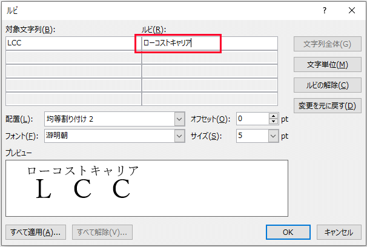This screenshot has width=367, height=247.
Task: Close the ルビ dialog with X
Action: click(x=352, y=10)
